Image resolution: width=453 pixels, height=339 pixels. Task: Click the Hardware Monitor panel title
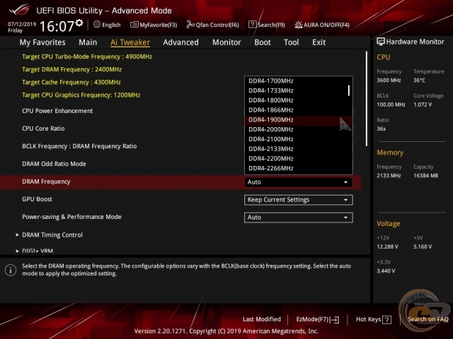(x=415, y=42)
